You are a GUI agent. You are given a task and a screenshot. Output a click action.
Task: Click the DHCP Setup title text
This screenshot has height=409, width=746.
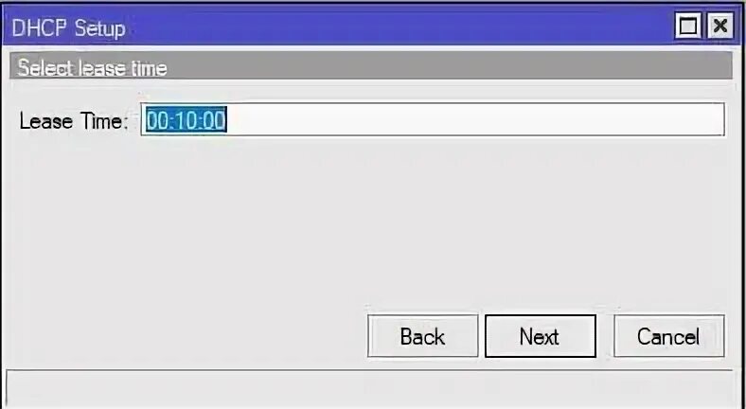[x=68, y=28]
